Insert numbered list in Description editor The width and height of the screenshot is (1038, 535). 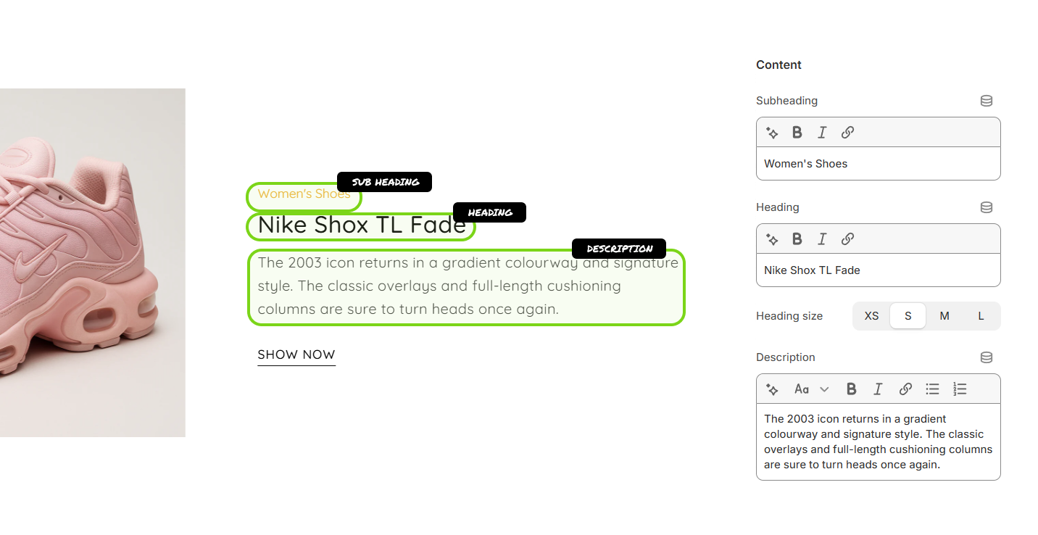pos(960,389)
